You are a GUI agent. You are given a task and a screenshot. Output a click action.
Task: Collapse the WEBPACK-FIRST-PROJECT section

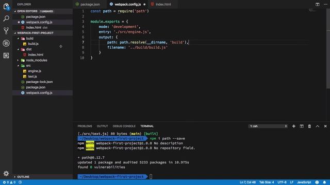(x=15, y=33)
